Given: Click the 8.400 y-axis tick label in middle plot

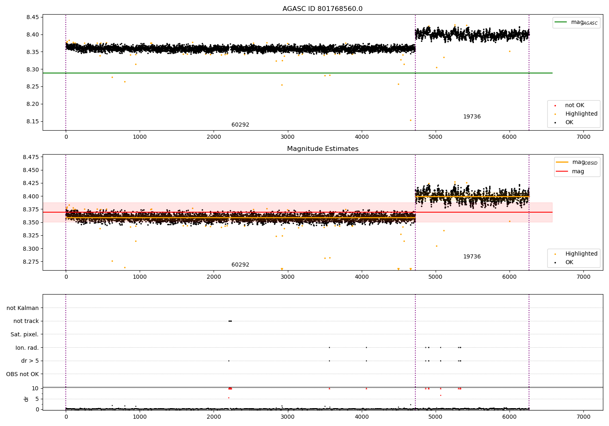Looking at the screenshot, I should click(x=31, y=196).
